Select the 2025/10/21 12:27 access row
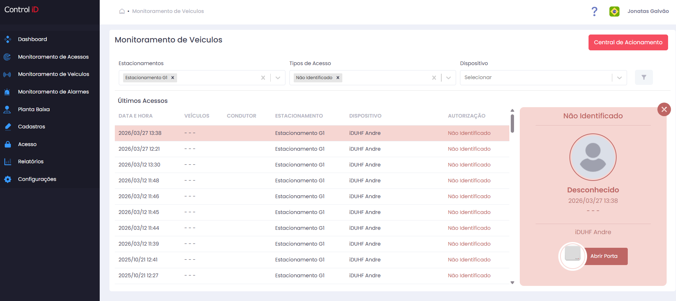The height and width of the screenshot is (301, 676). [312, 275]
